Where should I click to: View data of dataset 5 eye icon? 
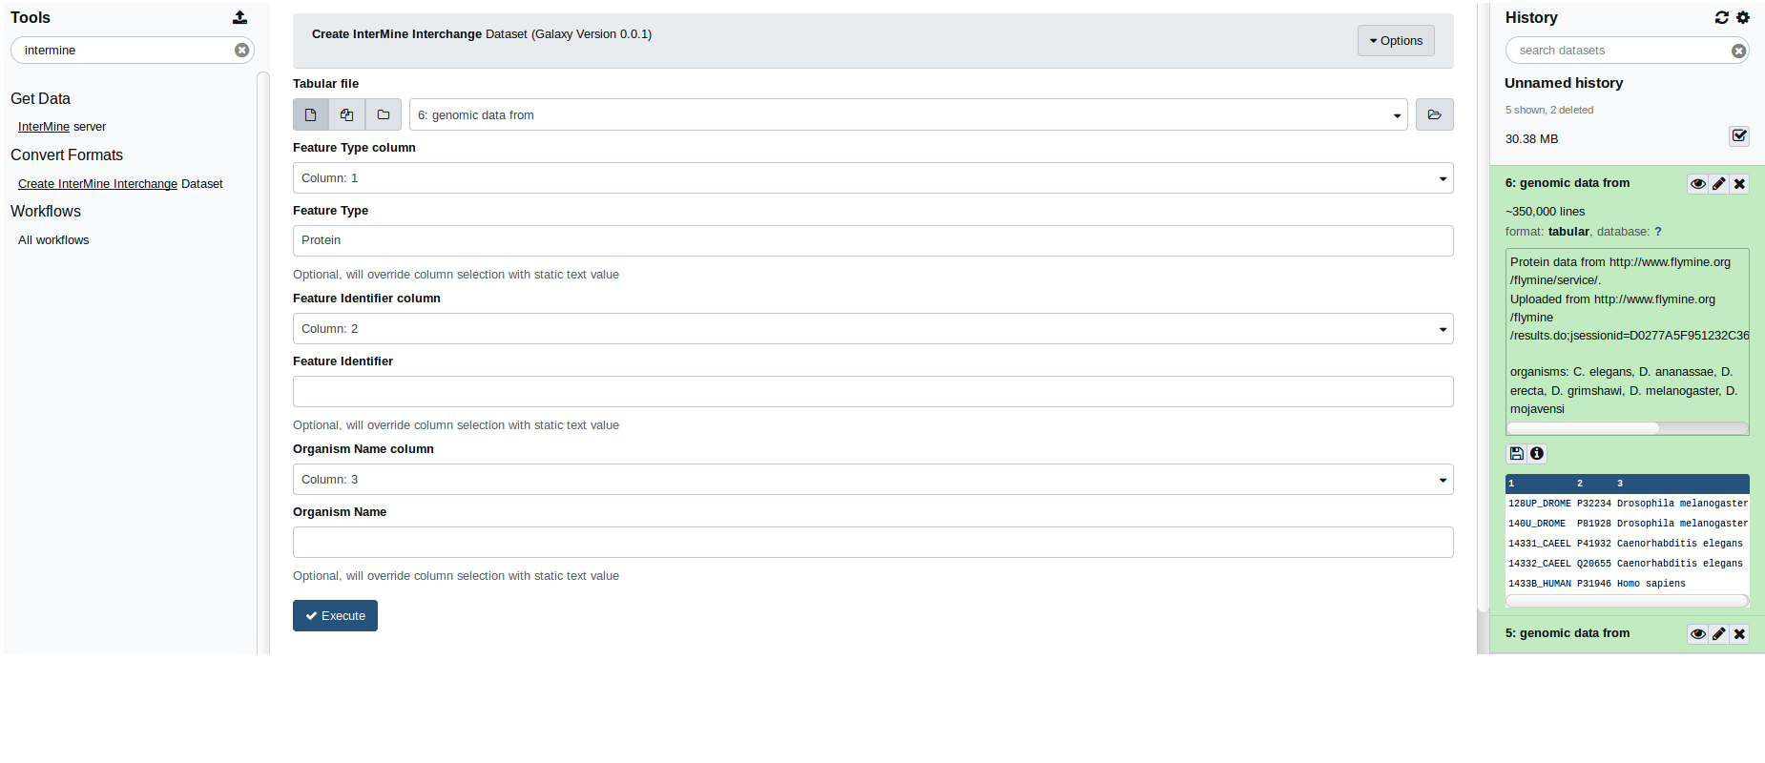pos(1698,634)
